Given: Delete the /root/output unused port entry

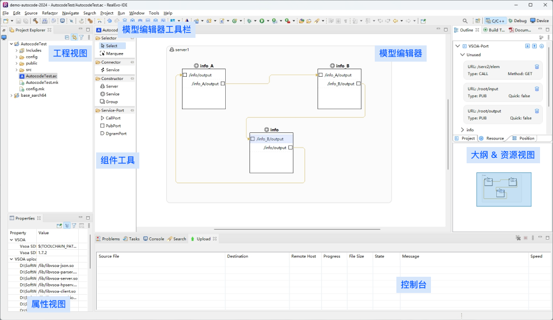Looking at the screenshot, I should 537,111.
